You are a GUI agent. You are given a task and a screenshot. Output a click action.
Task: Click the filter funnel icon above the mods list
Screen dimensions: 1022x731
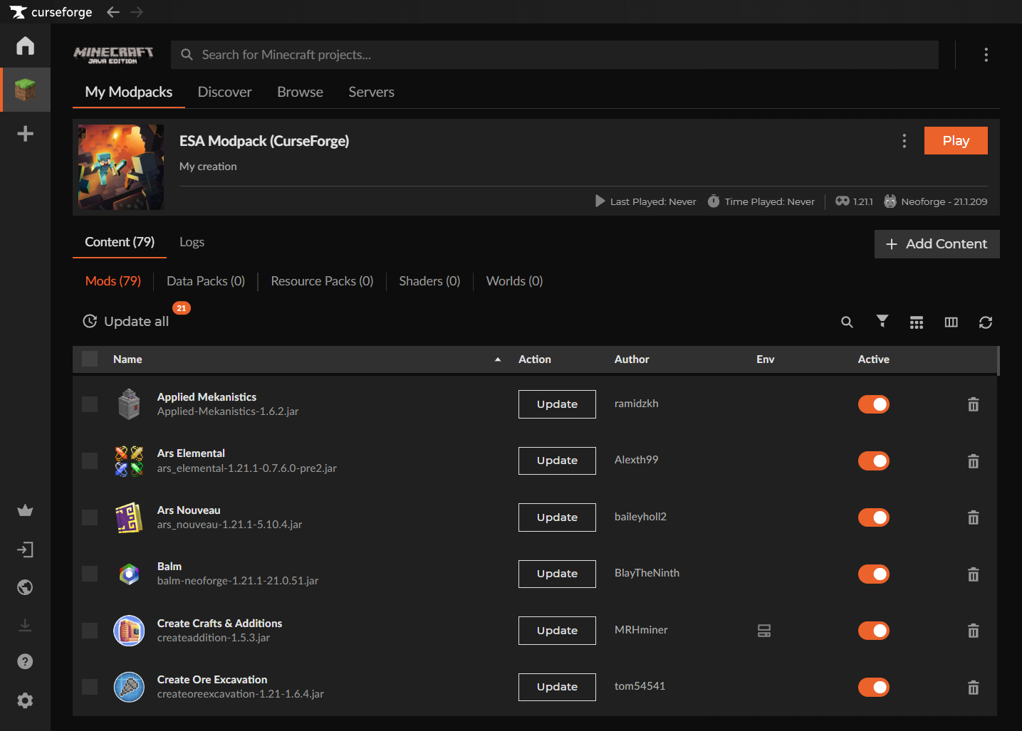point(882,322)
